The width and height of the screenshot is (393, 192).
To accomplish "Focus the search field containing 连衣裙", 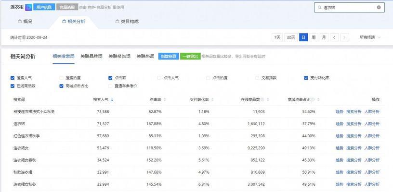I will point(349,8).
